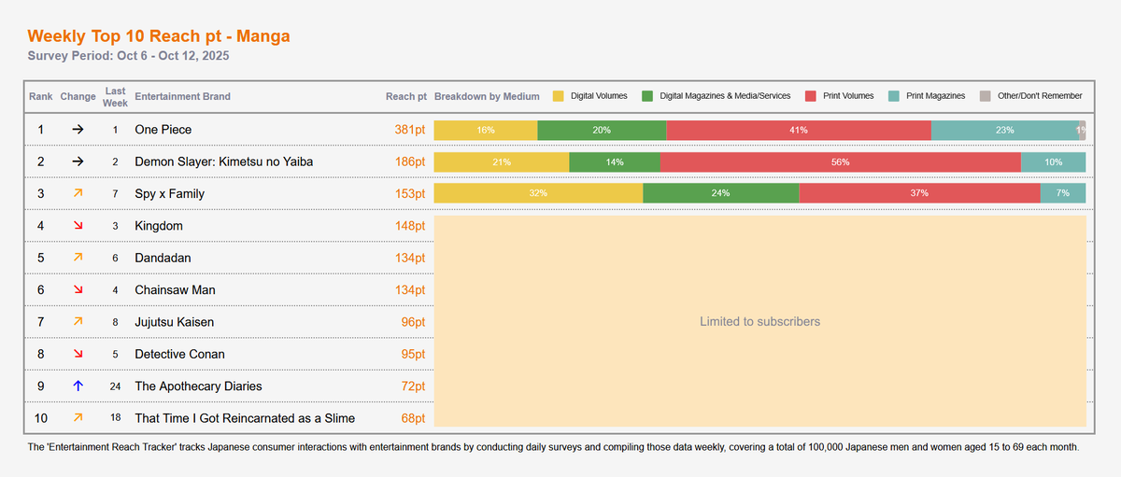Click the Print Volumes legend label
The width and height of the screenshot is (1121, 477).
[x=848, y=96]
